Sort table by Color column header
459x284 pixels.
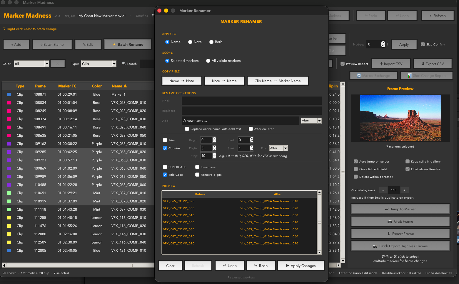tap(97, 86)
